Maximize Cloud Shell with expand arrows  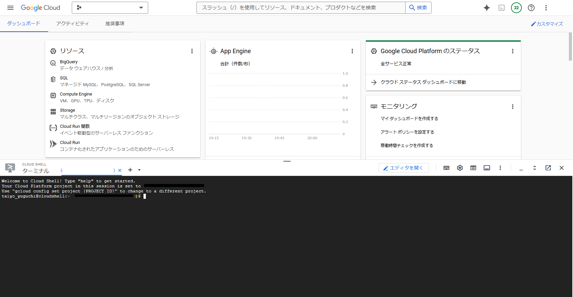point(535,168)
